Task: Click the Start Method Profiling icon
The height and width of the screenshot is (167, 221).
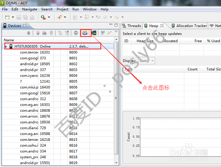Action: 67,33
